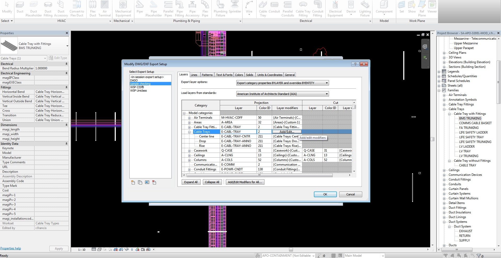This screenshot has height=258, width=501.
Task: Open the Load layers from standards dropdown
Action: pos(282,94)
